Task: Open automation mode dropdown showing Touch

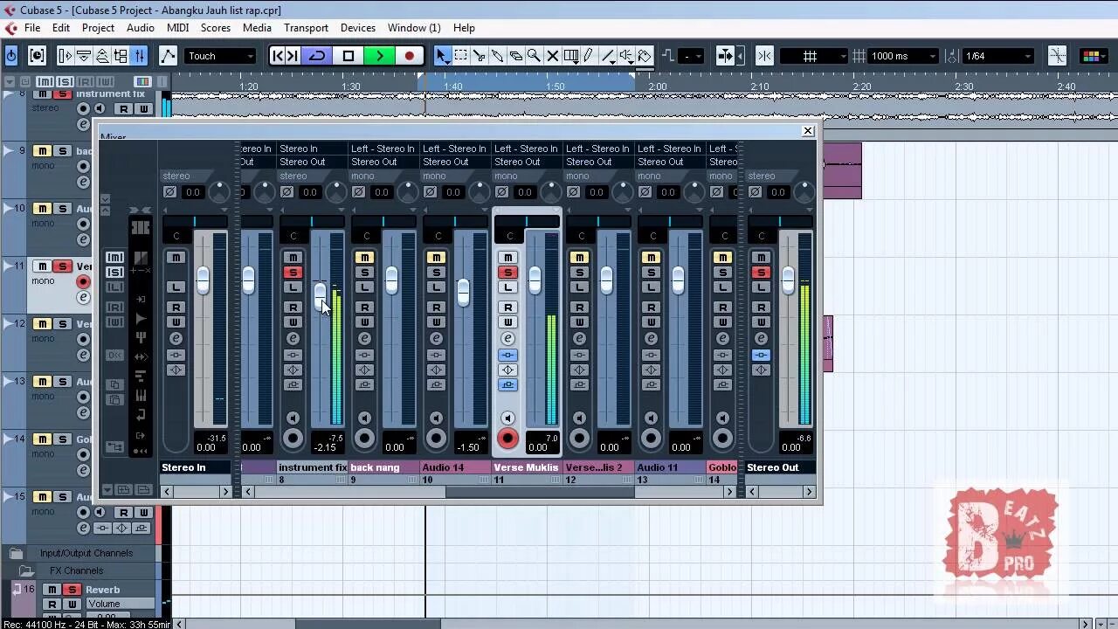Action: [x=221, y=56]
